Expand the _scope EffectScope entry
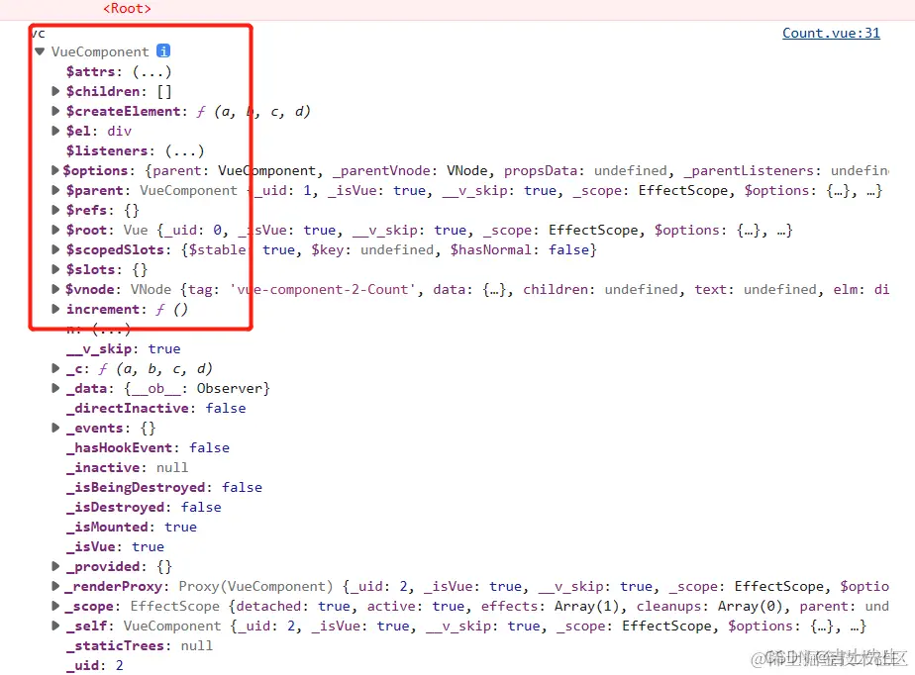Screen dimensions: 915x675 pyautogui.click(x=55, y=606)
